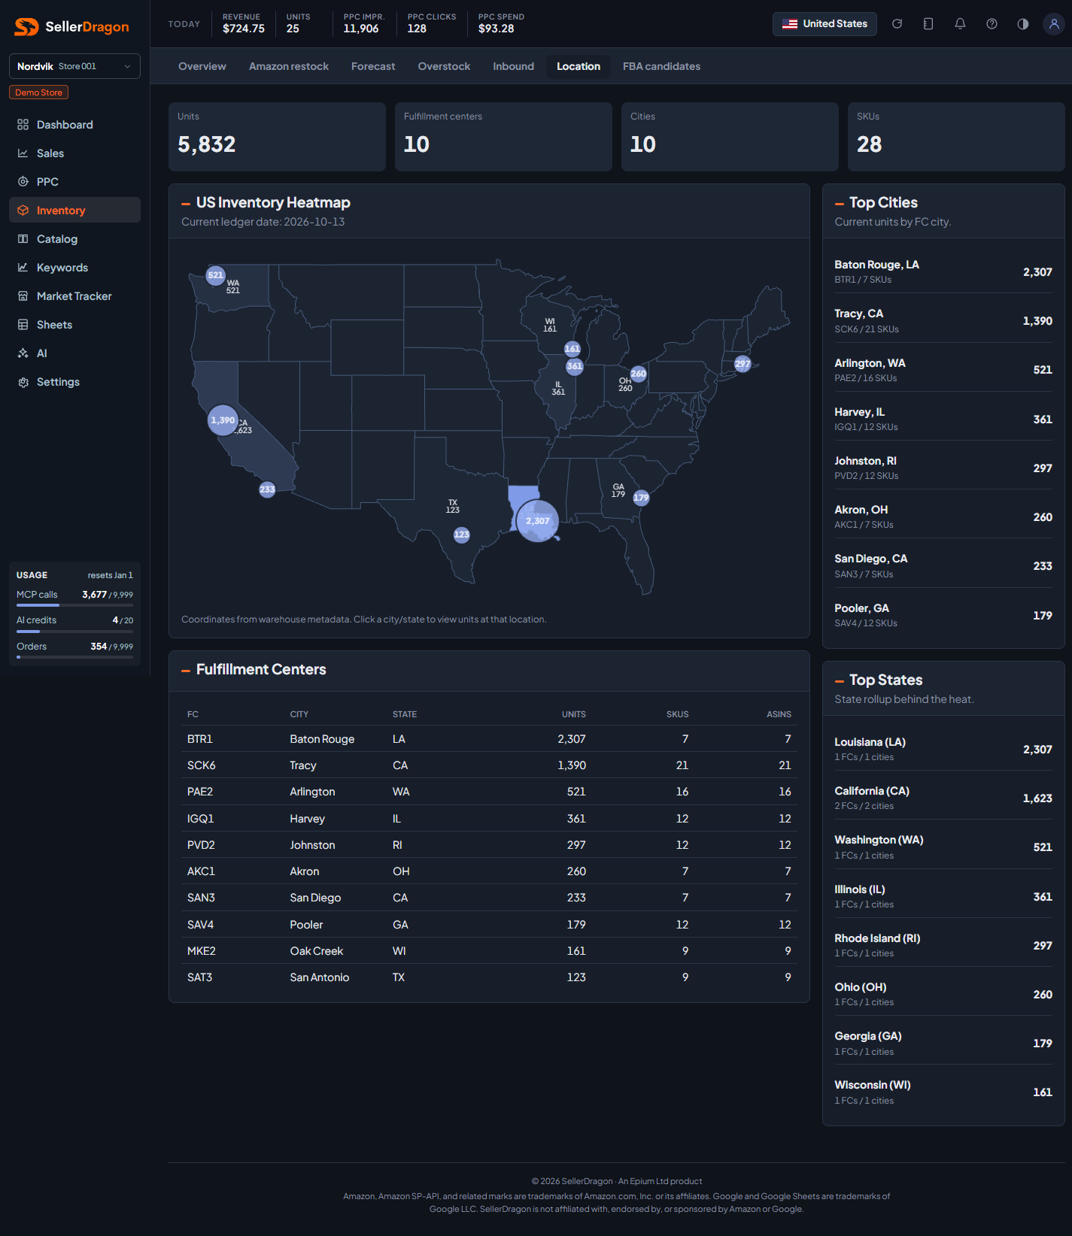Click the 123 Texas map bubble
Viewport: 1072px width, 1236px height.
(461, 535)
